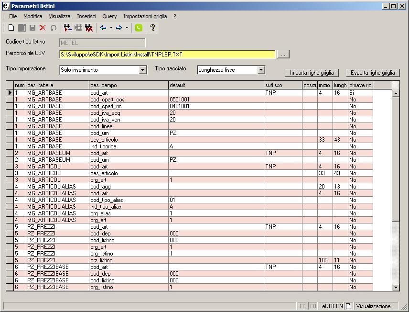Open the Visualizza menu
409x312 pixels.
pos(59,16)
